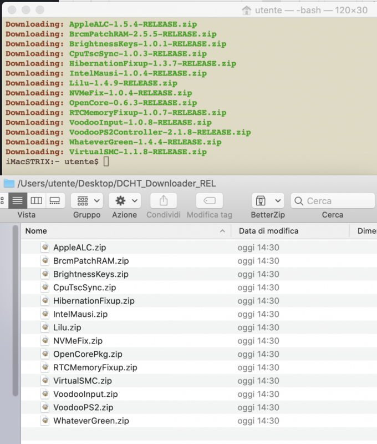Sort by the Nome column header
The height and width of the screenshot is (444, 377).
[x=126, y=231]
